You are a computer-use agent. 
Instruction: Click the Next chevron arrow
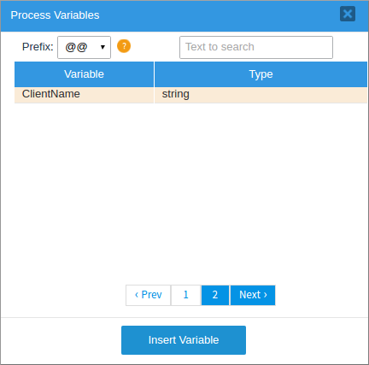(266, 295)
